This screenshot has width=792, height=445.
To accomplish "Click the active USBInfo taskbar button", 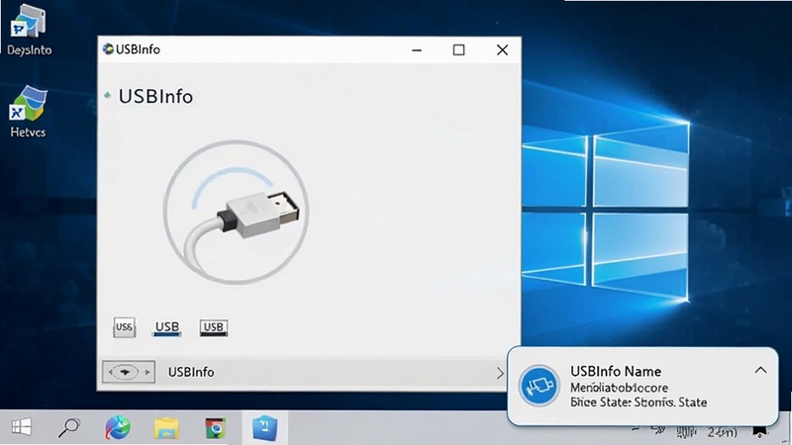I will tap(264, 428).
